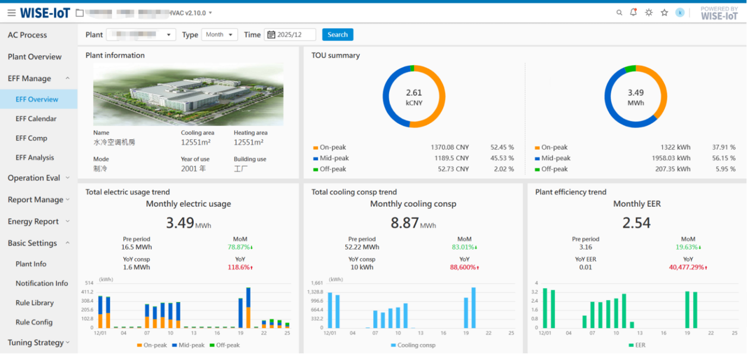This screenshot has height=357, width=747.
Task: Open the Plant selection dropdown
Action: (x=141, y=35)
